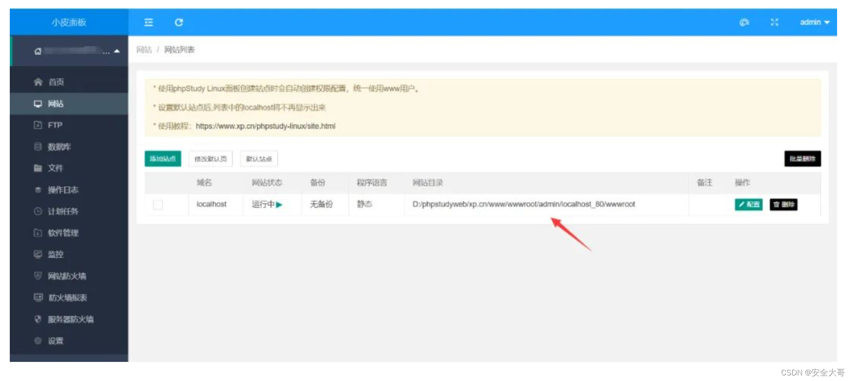Open 防火墙报表 menu item
This screenshot has height=381, width=852.
tap(69, 297)
